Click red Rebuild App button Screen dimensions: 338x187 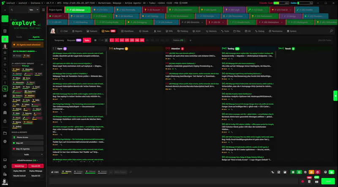tap(19, 166)
